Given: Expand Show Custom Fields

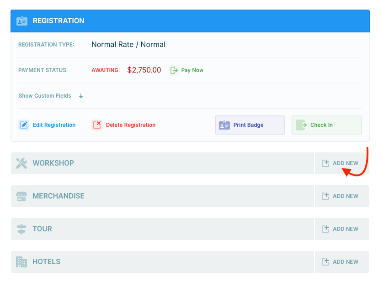Looking at the screenshot, I should tap(45, 96).
